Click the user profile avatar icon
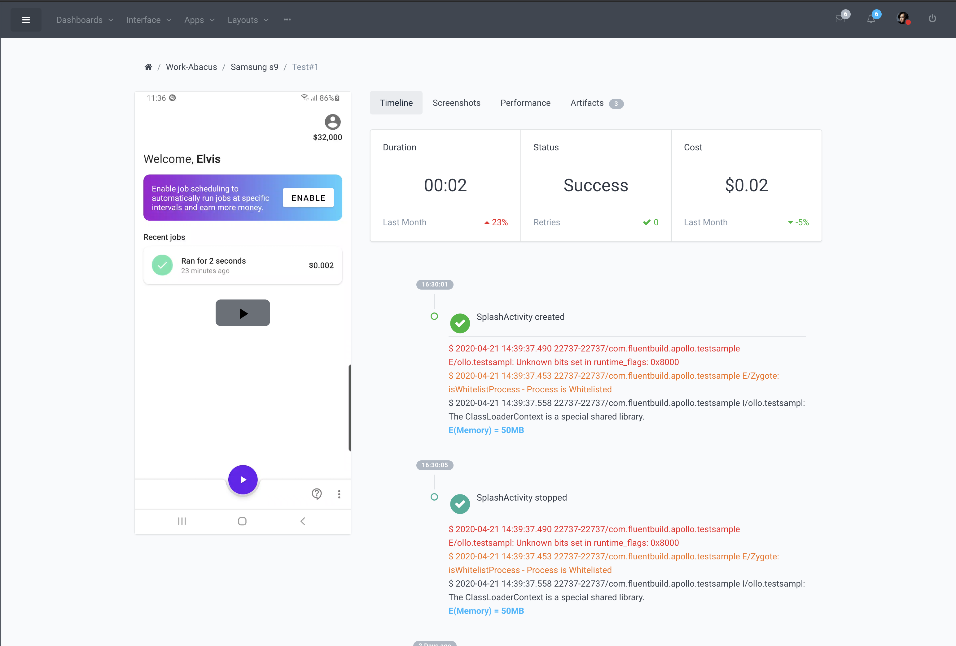Viewport: 956px width, 646px height. (x=902, y=19)
